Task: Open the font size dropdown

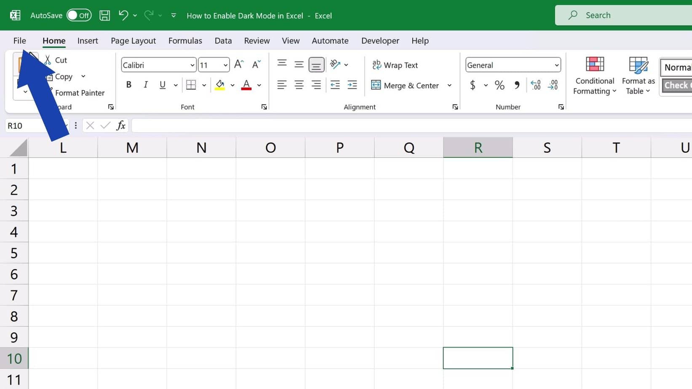Action: pyautogui.click(x=224, y=65)
